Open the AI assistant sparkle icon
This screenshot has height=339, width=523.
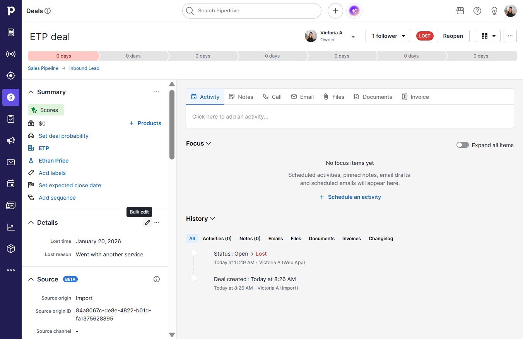355,11
